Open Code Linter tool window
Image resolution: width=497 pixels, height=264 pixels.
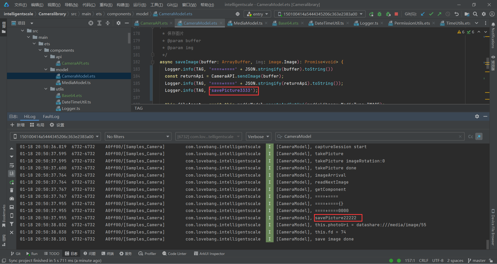(174, 254)
